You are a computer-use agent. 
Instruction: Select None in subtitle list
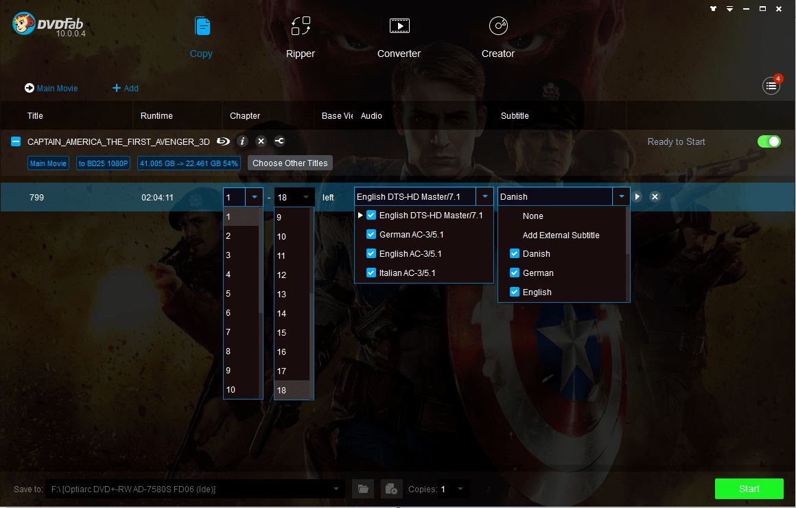[532, 216]
